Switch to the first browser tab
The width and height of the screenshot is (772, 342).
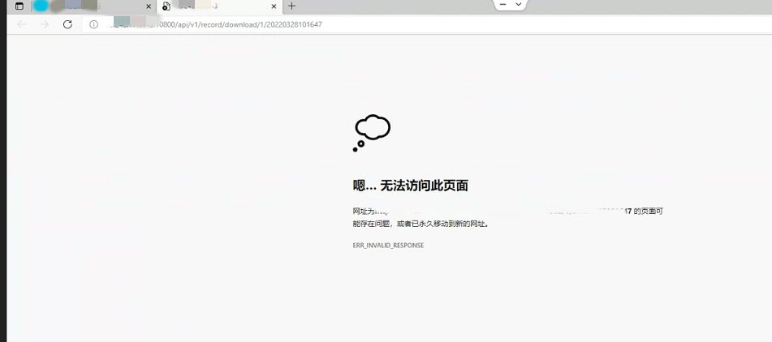tap(93, 6)
